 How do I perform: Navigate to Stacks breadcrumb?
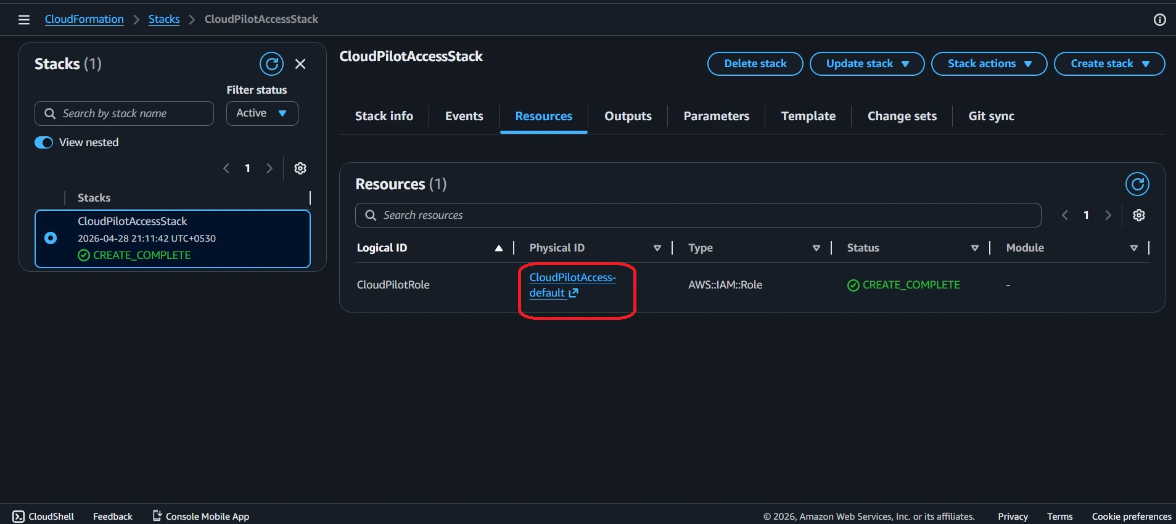pyautogui.click(x=164, y=19)
